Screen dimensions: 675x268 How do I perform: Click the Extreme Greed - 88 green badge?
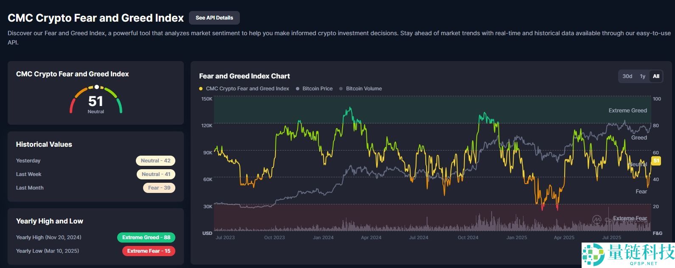pos(146,237)
